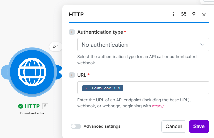Cancel the HTTP configuration
Screen dimensions: 214x138
(x=174, y=126)
